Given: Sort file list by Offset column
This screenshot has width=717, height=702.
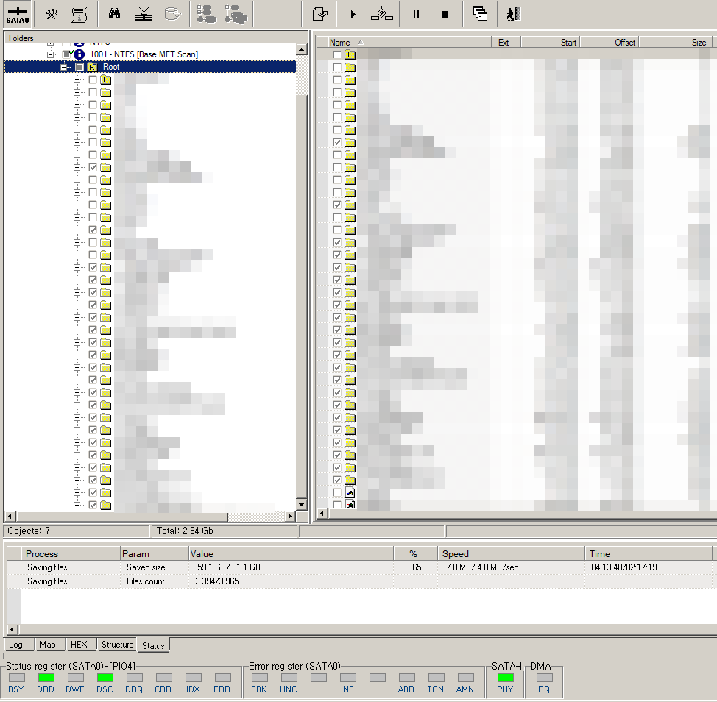Looking at the screenshot, I should 609,43.
